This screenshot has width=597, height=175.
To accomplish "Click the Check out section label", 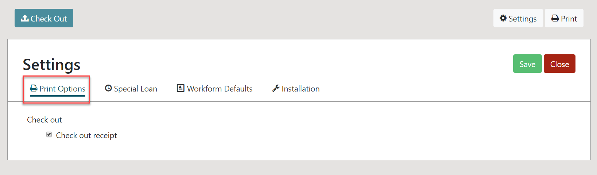I will pyautogui.click(x=44, y=120).
